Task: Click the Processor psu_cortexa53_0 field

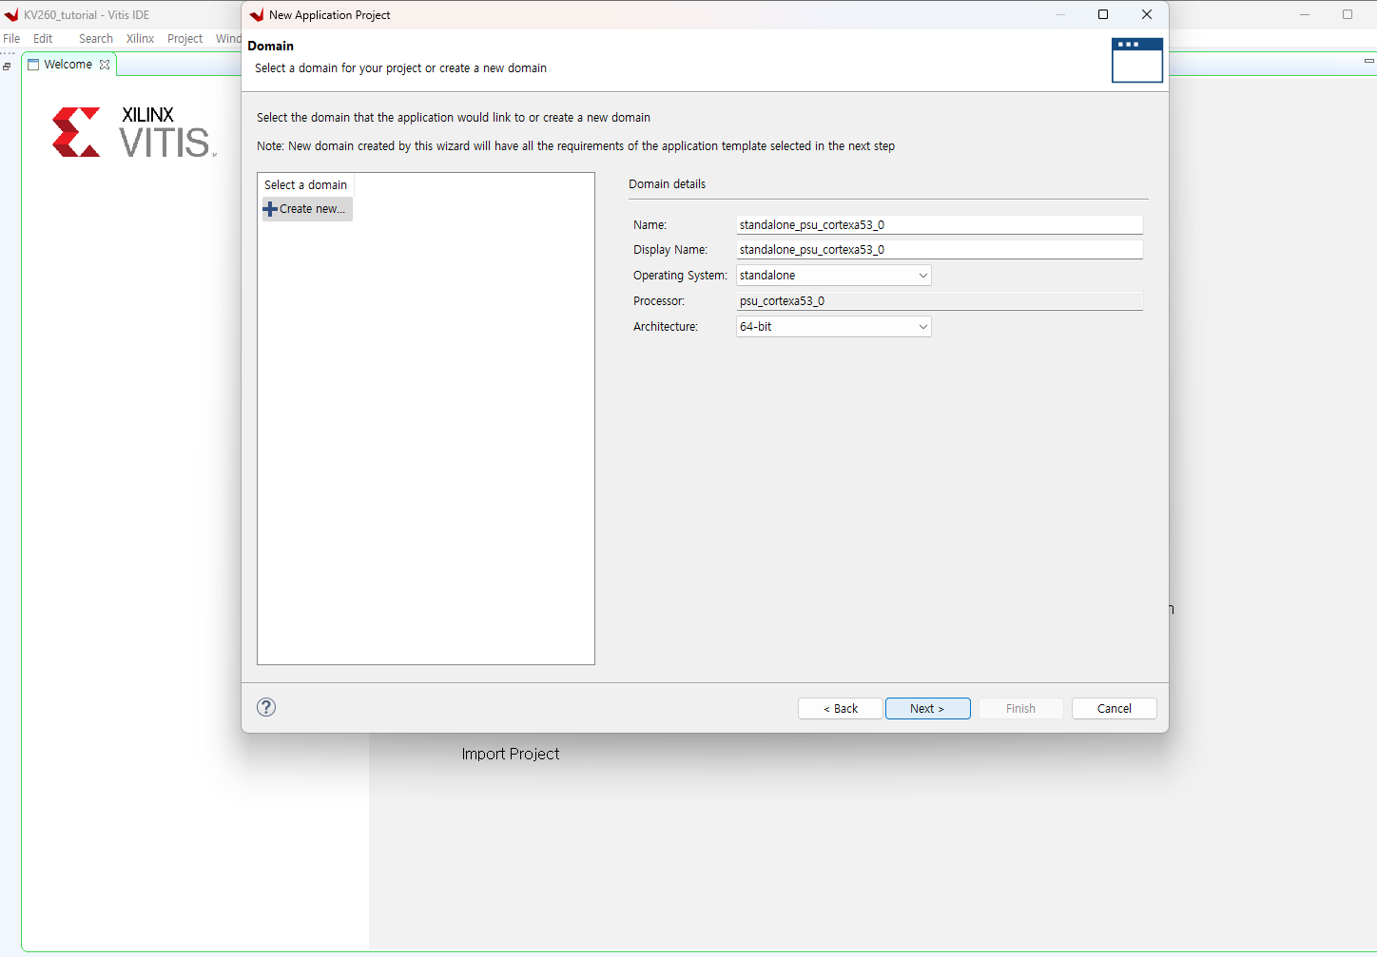Action: pos(940,301)
